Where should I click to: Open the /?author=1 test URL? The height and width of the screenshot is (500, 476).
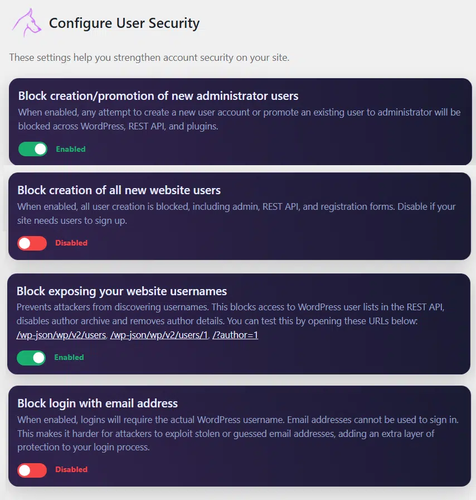(235, 335)
